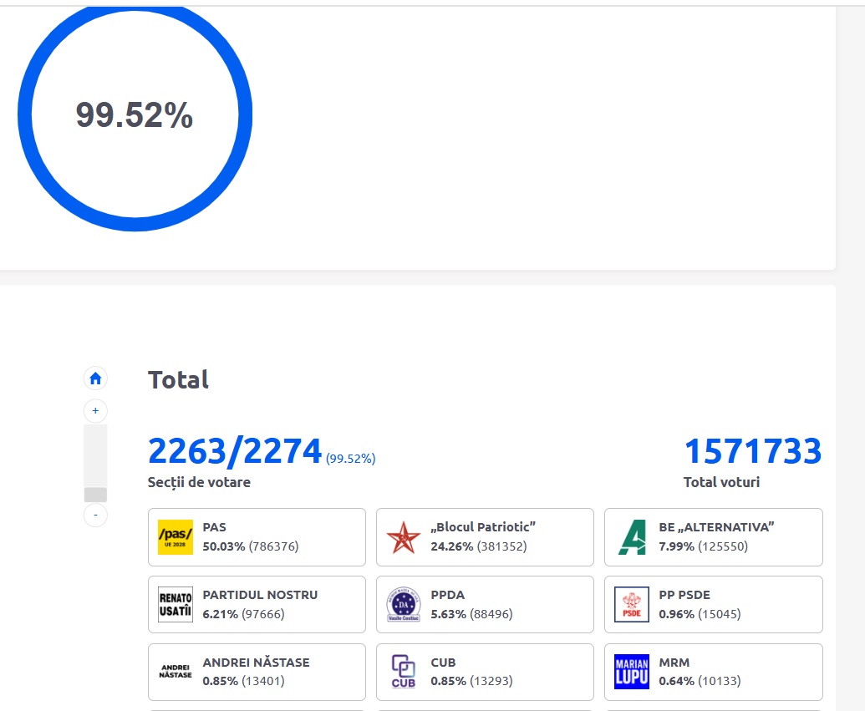Click the Andrei Năstase candidate logo
The height and width of the screenshot is (711, 865).
(175, 672)
